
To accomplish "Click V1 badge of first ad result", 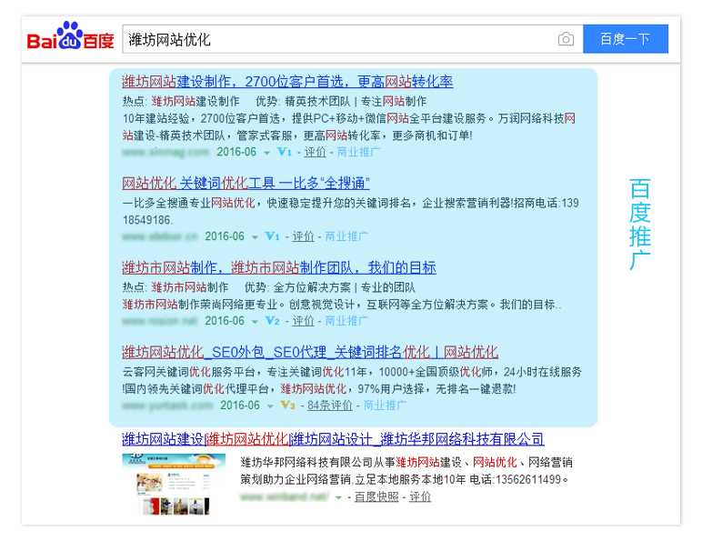I will 285,152.
